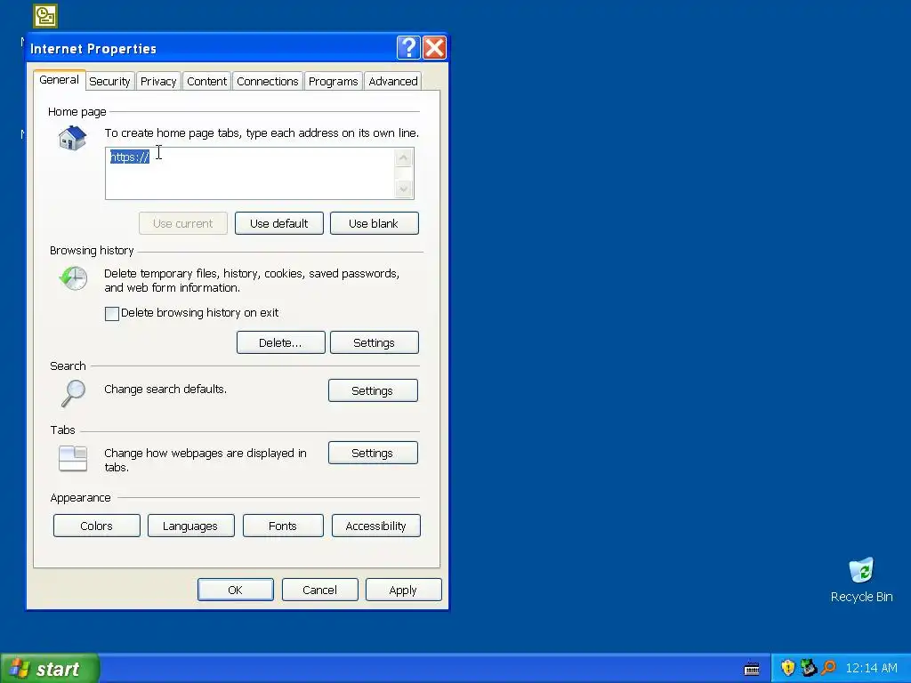The height and width of the screenshot is (683, 911).
Task: Open the Fonts dialog
Action: click(283, 526)
